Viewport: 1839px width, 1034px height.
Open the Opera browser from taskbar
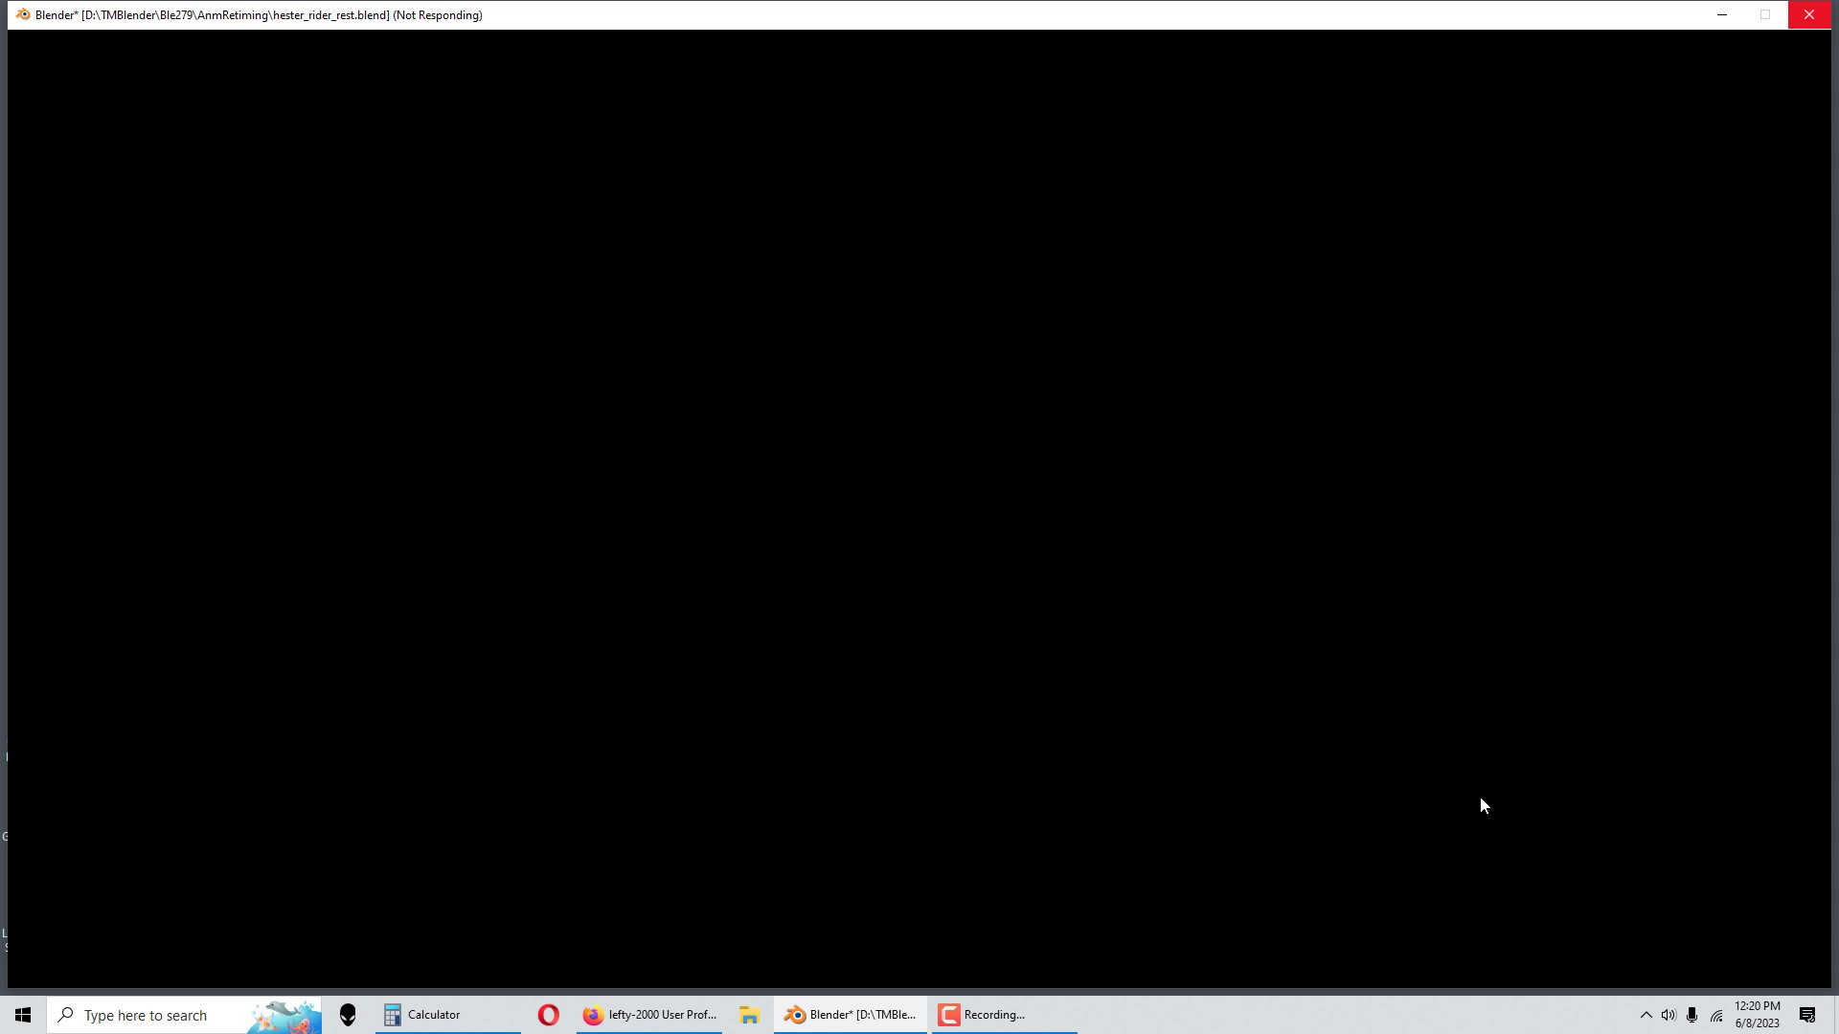tap(548, 1015)
